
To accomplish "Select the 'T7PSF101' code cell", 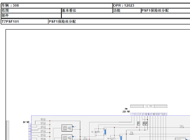I will 24,21.
